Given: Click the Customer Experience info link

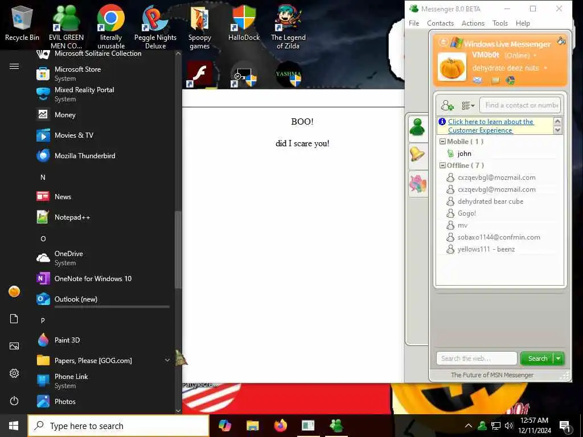Looking at the screenshot, I should [x=491, y=126].
